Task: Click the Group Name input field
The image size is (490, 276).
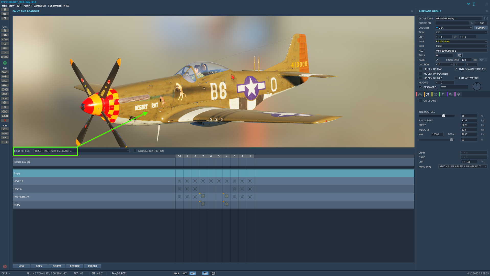Action: click(459, 18)
